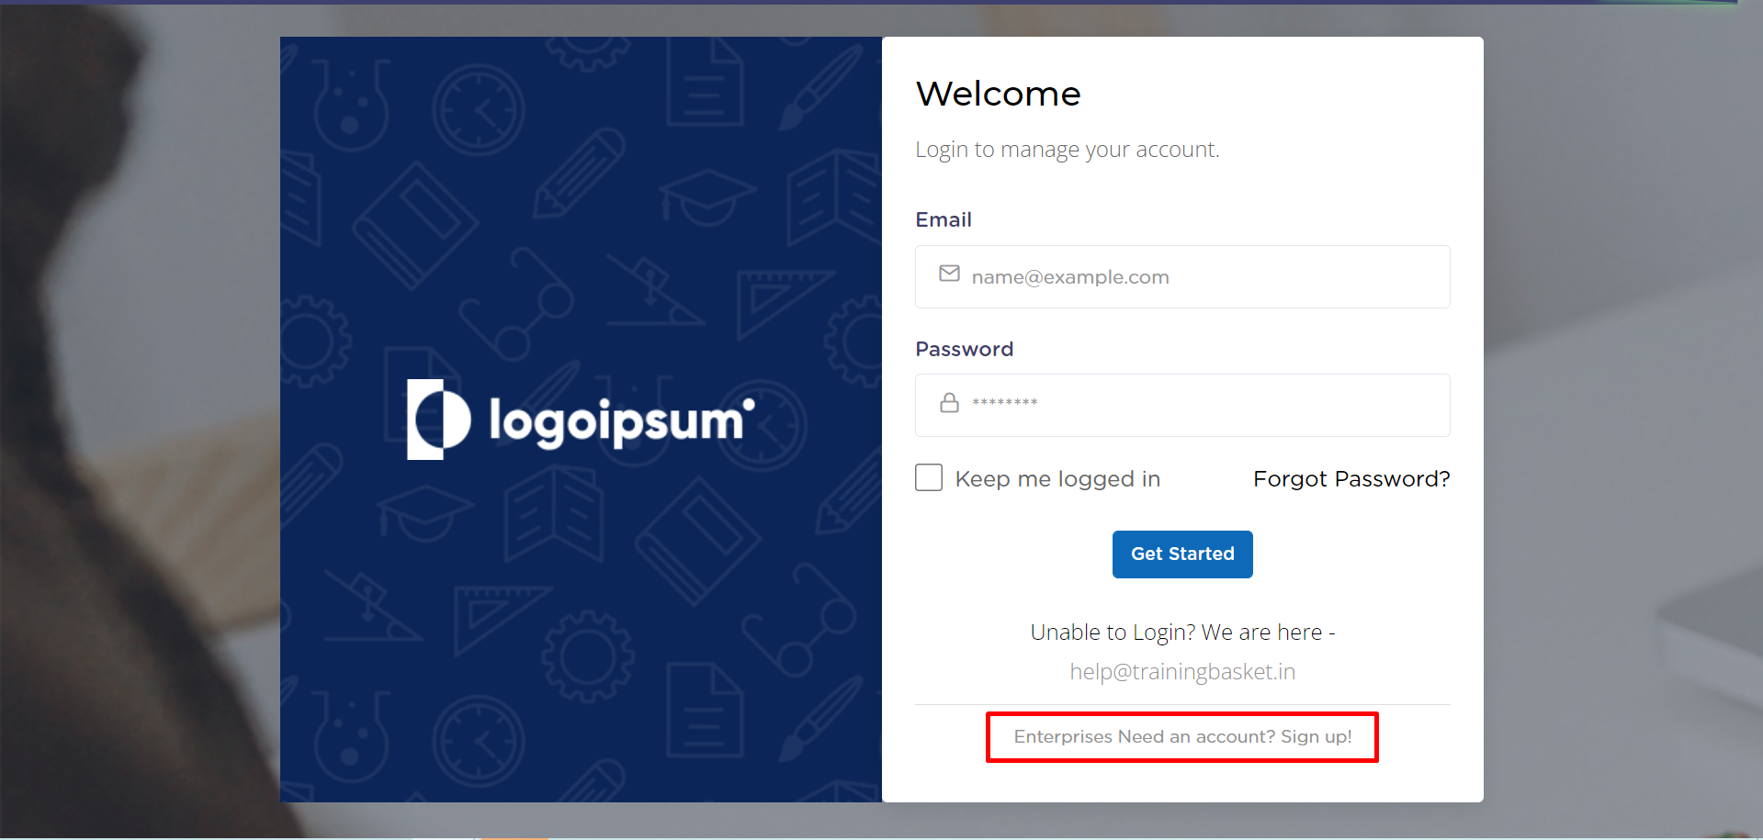Click the envelope icon in the Email field
The width and height of the screenshot is (1763, 840).
tap(949, 274)
